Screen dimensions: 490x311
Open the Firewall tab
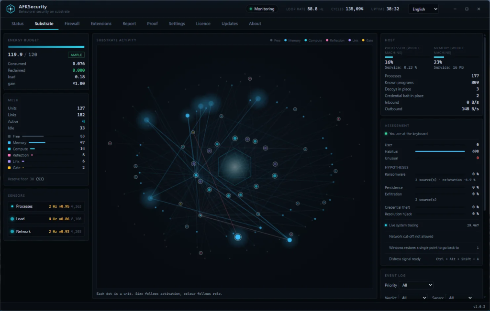[72, 24]
